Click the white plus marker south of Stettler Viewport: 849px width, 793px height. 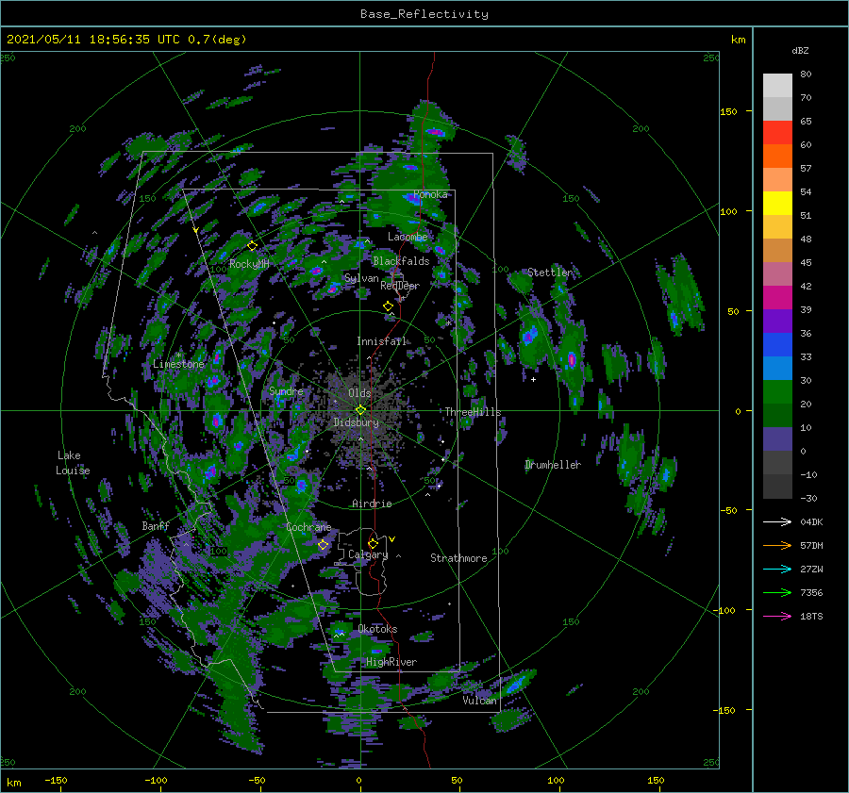click(x=533, y=379)
